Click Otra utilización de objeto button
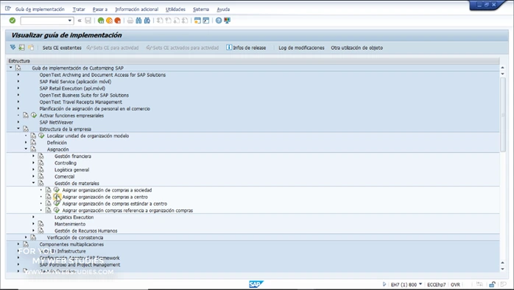Screen dimensions: 514x290 coord(356,48)
